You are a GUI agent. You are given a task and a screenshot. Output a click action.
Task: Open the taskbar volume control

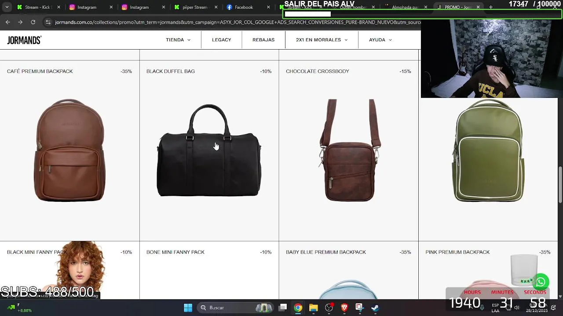[517, 308]
